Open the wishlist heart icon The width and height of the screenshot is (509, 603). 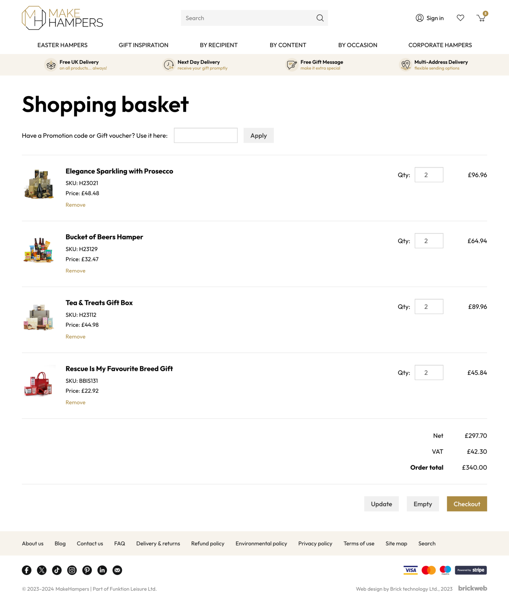click(460, 18)
